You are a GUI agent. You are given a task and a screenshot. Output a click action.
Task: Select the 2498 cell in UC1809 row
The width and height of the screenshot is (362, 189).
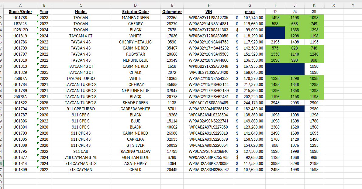[x=275, y=170]
